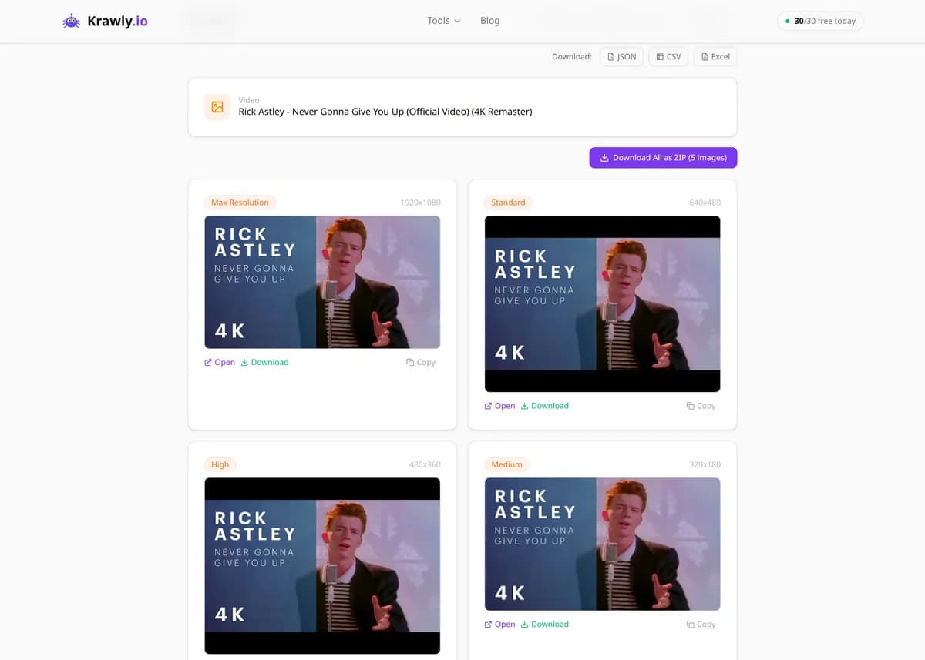Click the orange image icon beside Video
This screenshot has height=660, width=925.
(x=217, y=107)
